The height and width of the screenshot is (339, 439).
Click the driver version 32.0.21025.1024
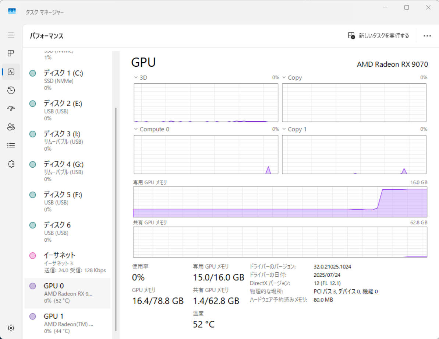point(332,267)
